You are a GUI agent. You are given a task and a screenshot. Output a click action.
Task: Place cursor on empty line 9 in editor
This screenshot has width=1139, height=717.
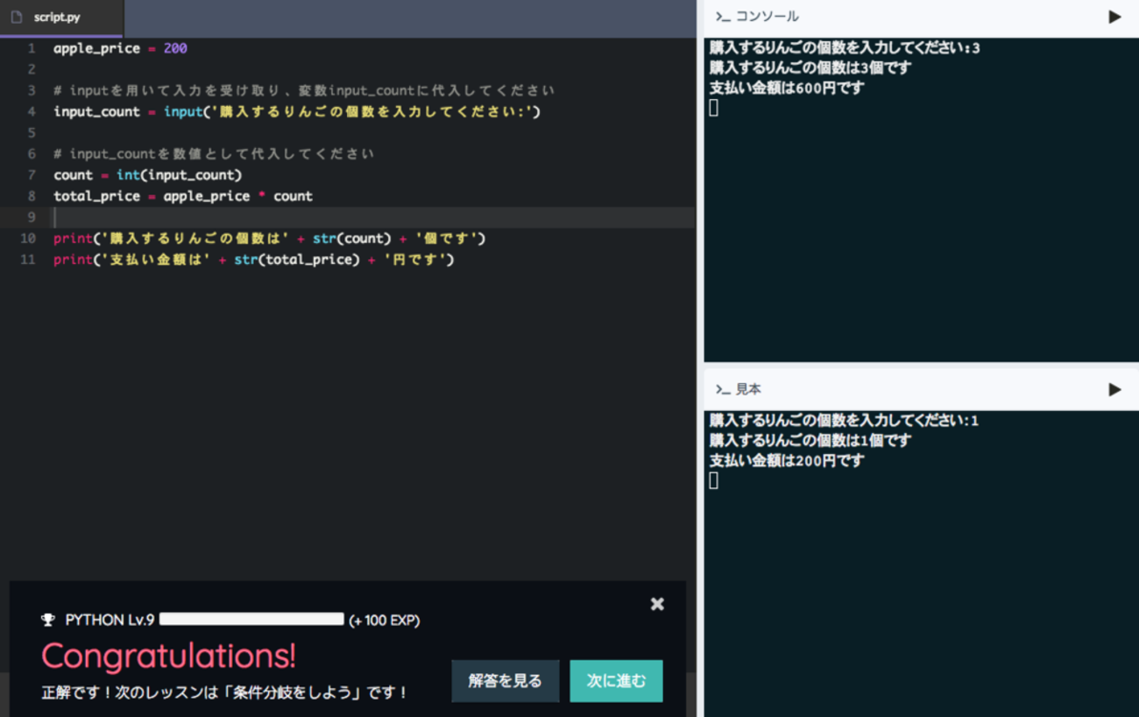pos(350,217)
